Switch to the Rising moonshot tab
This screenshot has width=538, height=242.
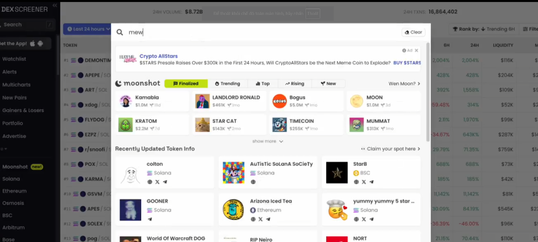(x=294, y=83)
